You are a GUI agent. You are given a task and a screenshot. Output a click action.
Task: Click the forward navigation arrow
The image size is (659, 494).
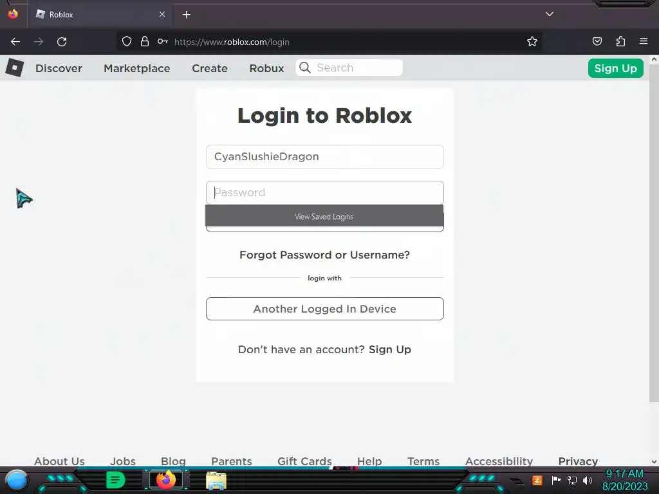pos(39,42)
